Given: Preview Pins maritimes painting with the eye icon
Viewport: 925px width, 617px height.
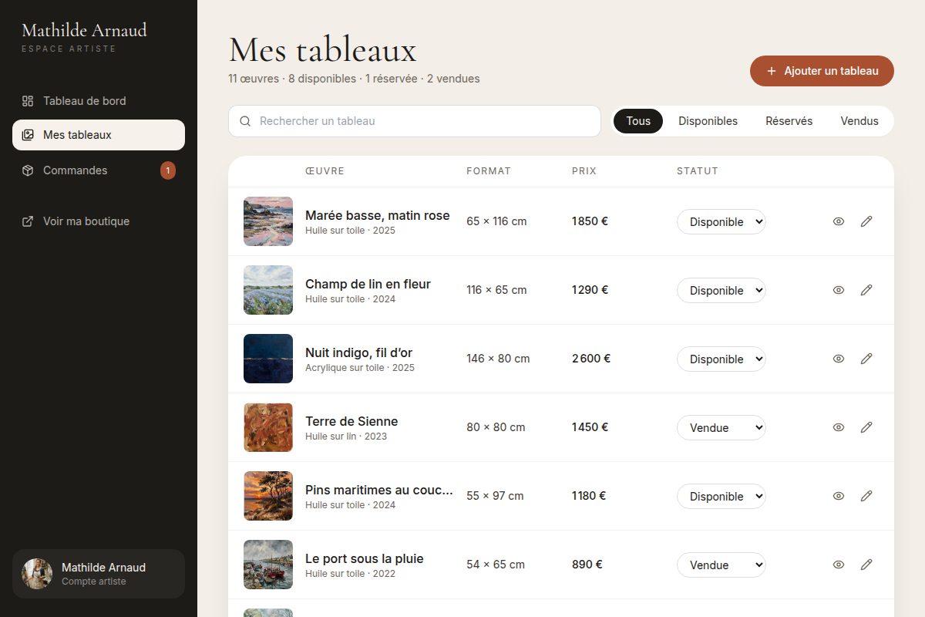Looking at the screenshot, I should point(839,496).
